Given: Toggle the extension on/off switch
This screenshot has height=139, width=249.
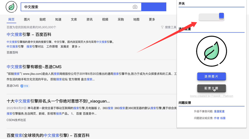Looking at the screenshot, I should click(x=211, y=17).
